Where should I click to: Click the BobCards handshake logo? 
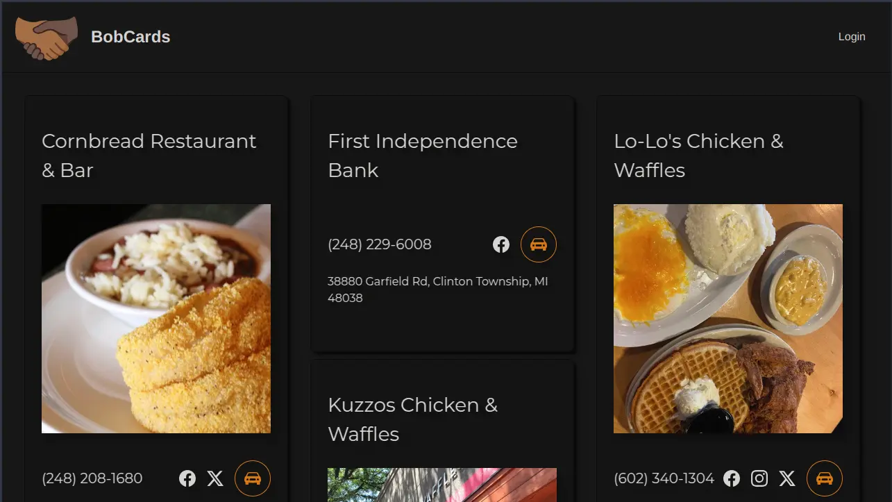point(46,37)
